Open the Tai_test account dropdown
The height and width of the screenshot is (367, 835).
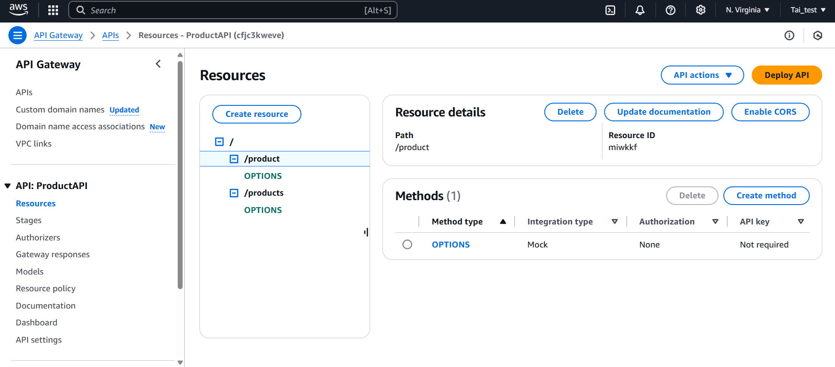coord(808,10)
